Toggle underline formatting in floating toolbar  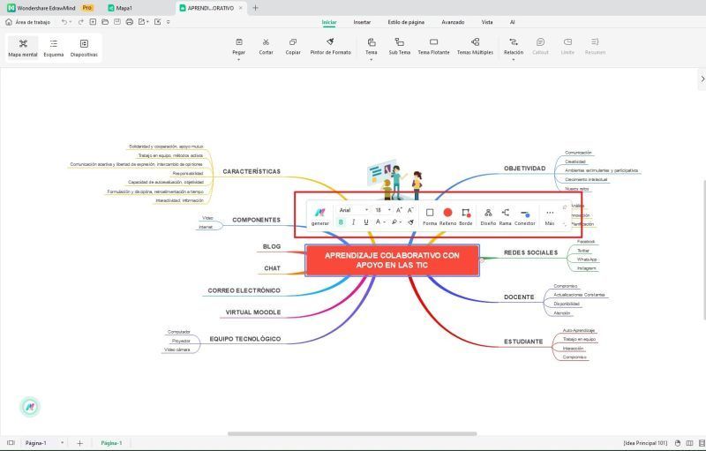pyautogui.click(x=366, y=222)
